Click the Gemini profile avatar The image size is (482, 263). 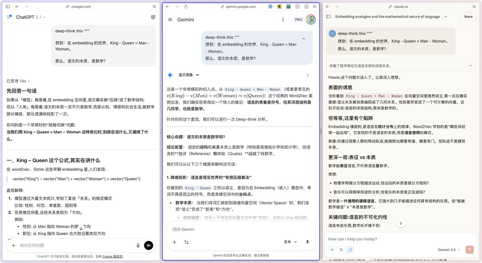pyautogui.click(x=310, y=19)
